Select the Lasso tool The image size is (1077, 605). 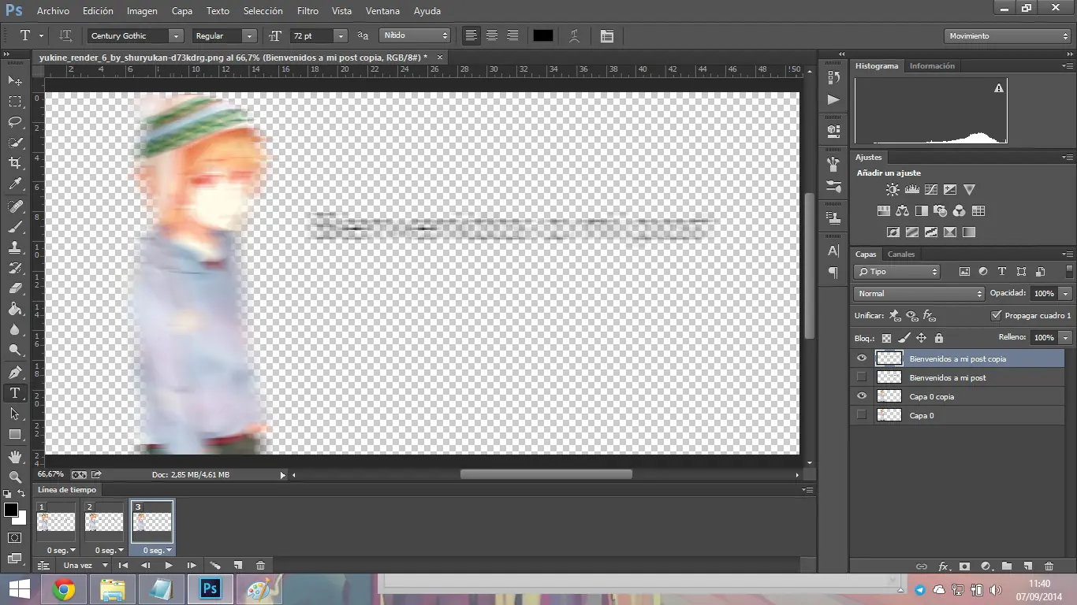(x=15, y=122)
